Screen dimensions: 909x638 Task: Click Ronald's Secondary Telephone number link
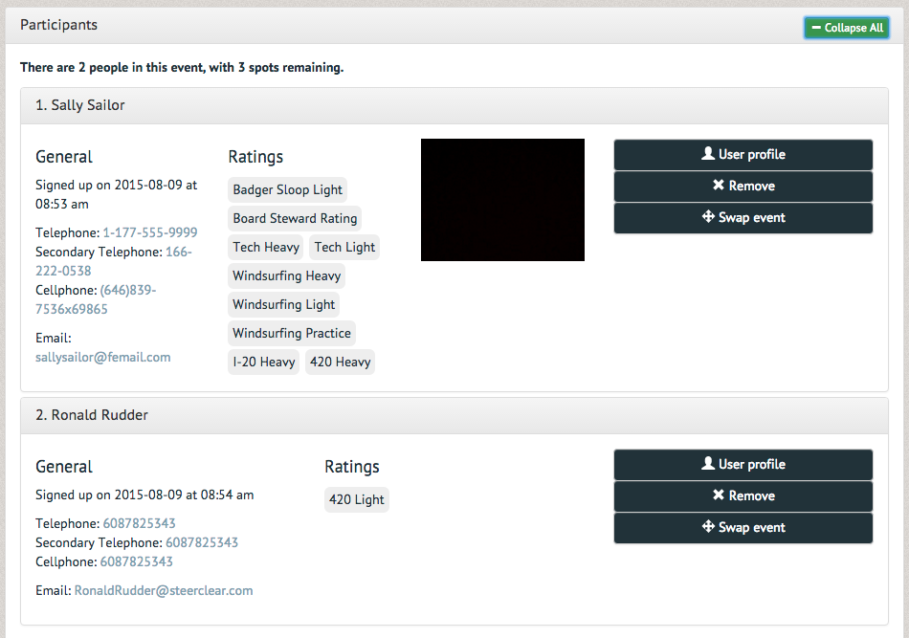tap(202, 542)
